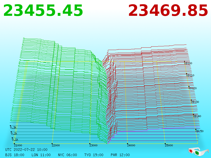Click the 09:00 time marker
Screen dimensions: 211x158
click(188, 63)
